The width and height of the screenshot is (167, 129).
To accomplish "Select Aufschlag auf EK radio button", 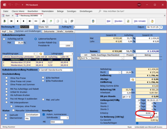I will coord(4,39).
